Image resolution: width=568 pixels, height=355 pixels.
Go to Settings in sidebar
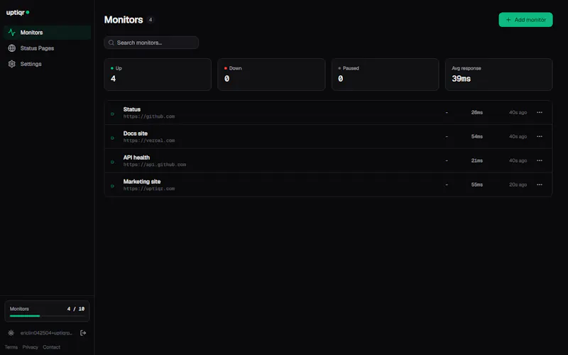(x=47, y=64)
